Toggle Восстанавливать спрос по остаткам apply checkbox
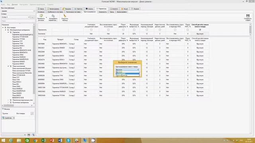 (x=108, y=30)
